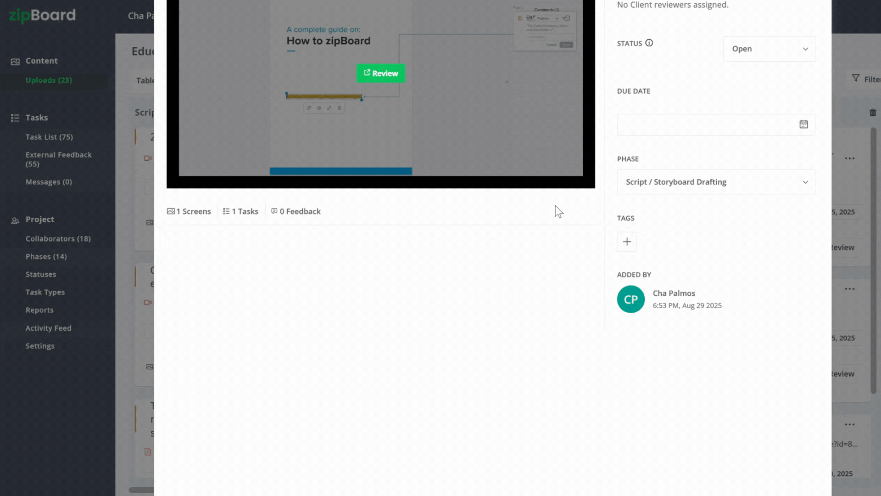Expand the Phase dropdown Script / Storyboard Drafting
This screenshot has width=881, height=496.
coord(716,182)
